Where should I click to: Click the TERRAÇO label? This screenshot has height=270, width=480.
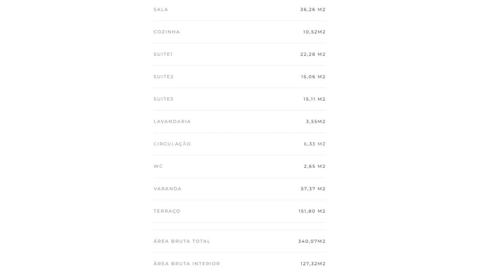point(167,211)
